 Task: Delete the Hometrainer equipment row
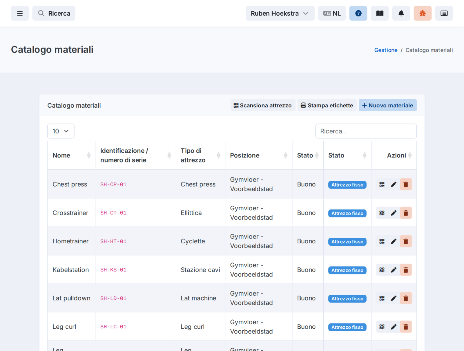pyautogui.click(x=406, y=241)
